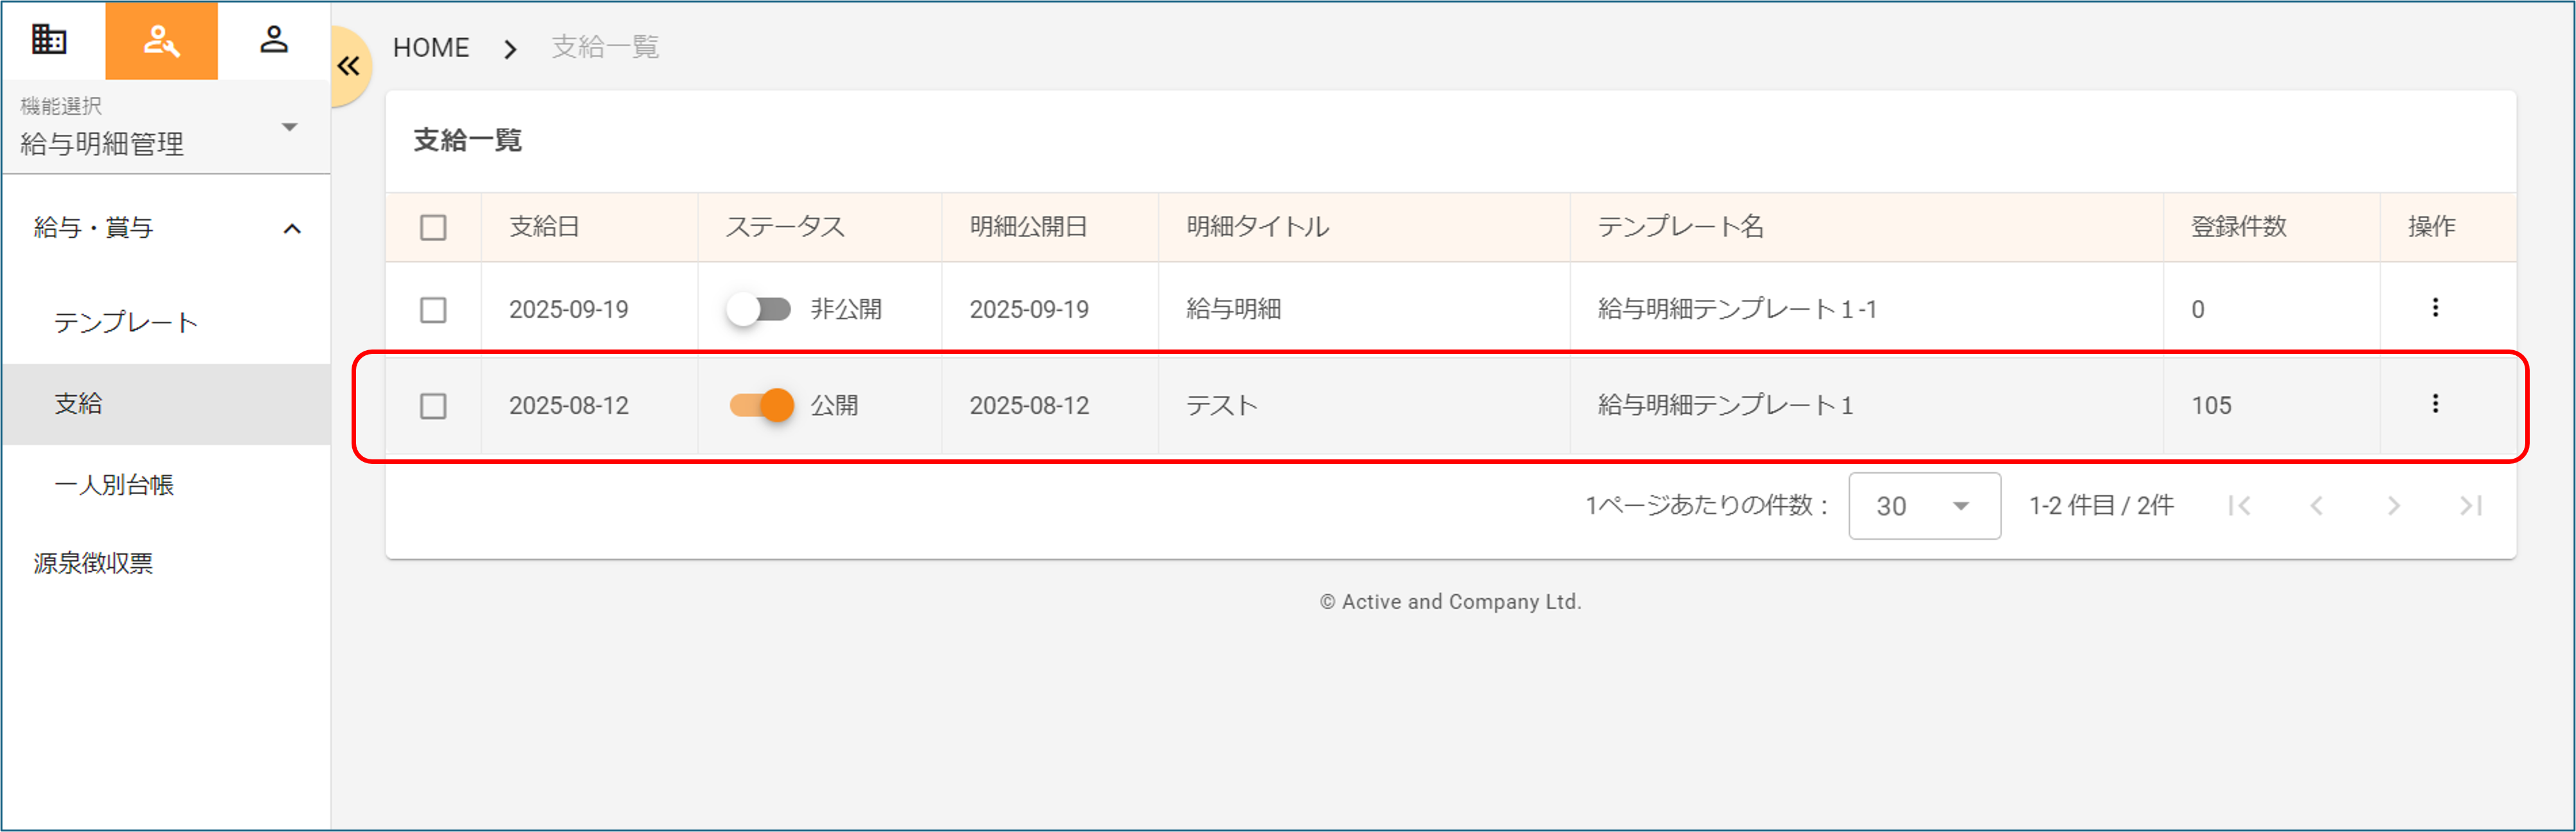This screenshot has width=2576, height=832.
Task: Open the personal user icon tab
Action: [273, 40]
